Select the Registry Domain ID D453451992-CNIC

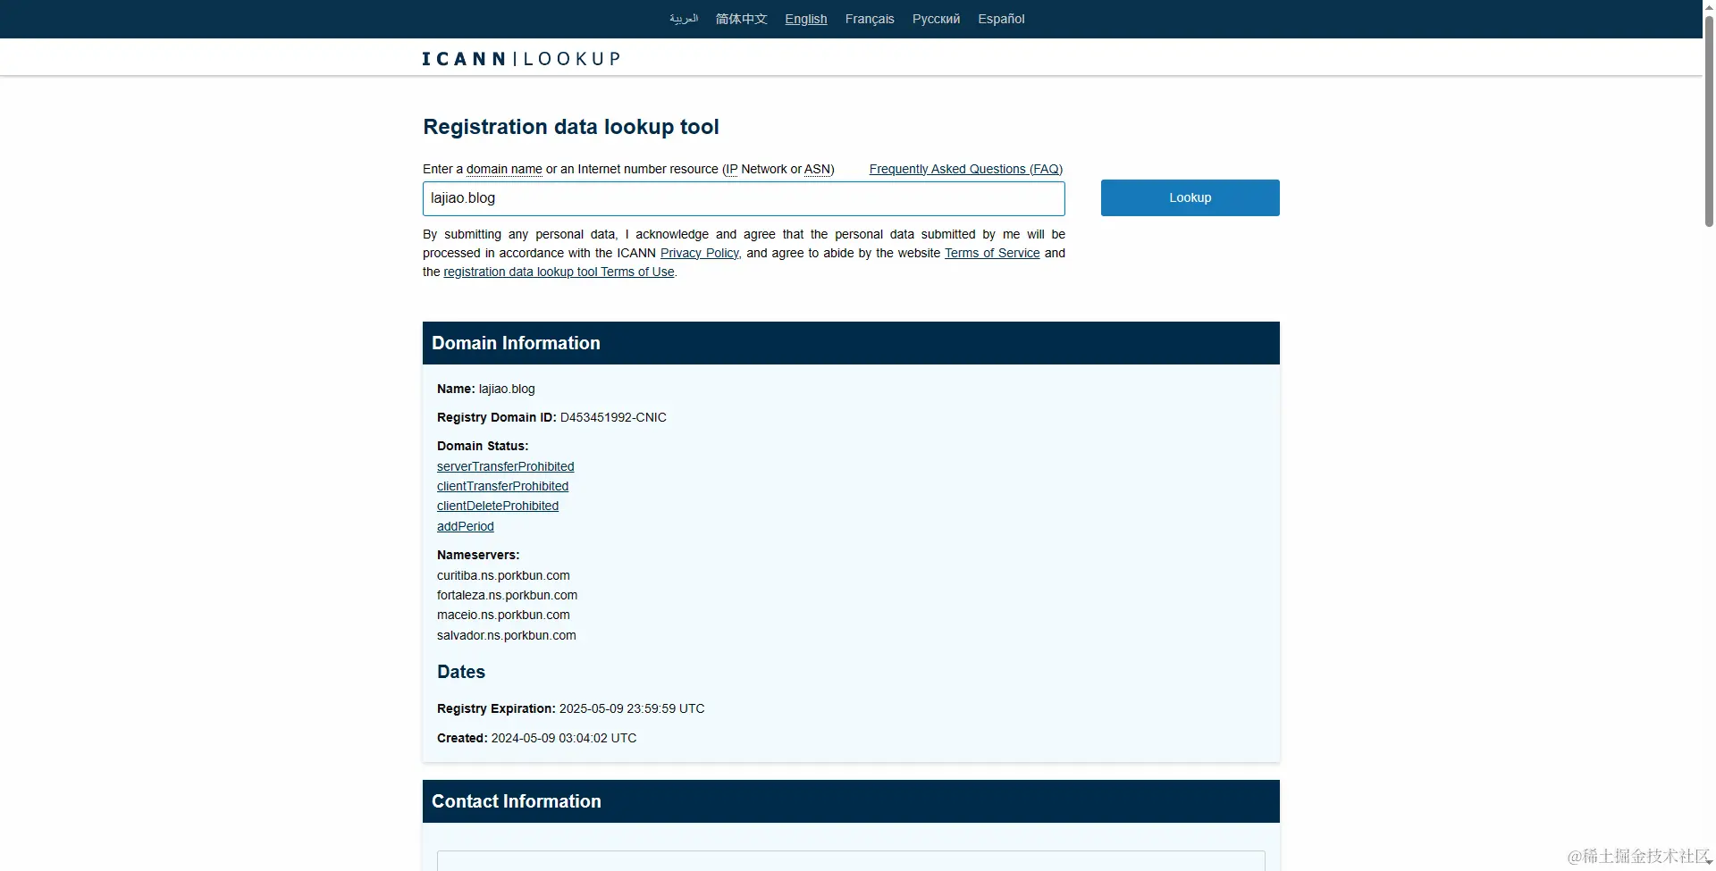613,417
